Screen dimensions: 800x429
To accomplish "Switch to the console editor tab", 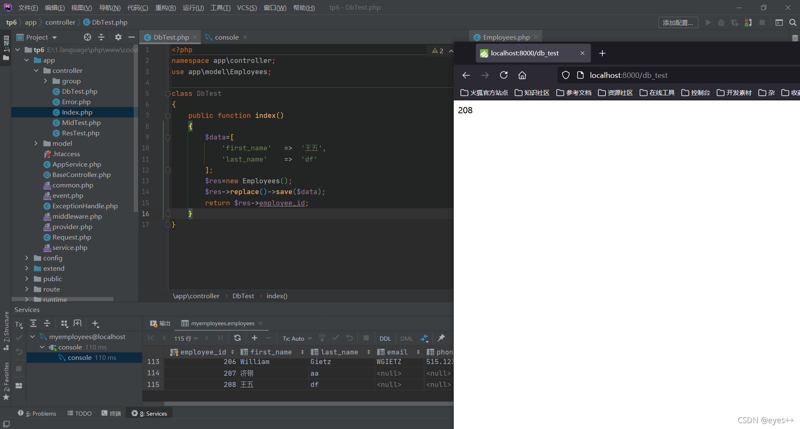I will (227, 37).
